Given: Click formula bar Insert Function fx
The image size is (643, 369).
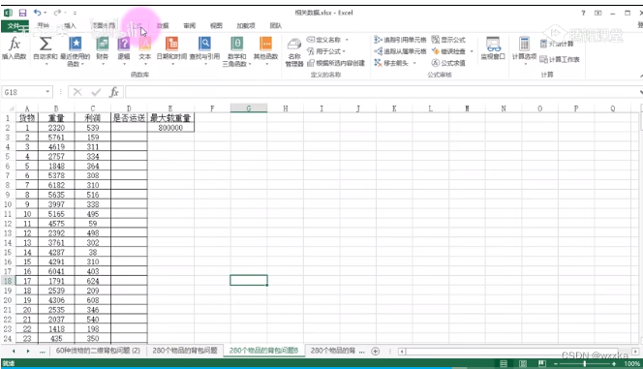Looking at the screenshot, I should [x=114, y=92].
